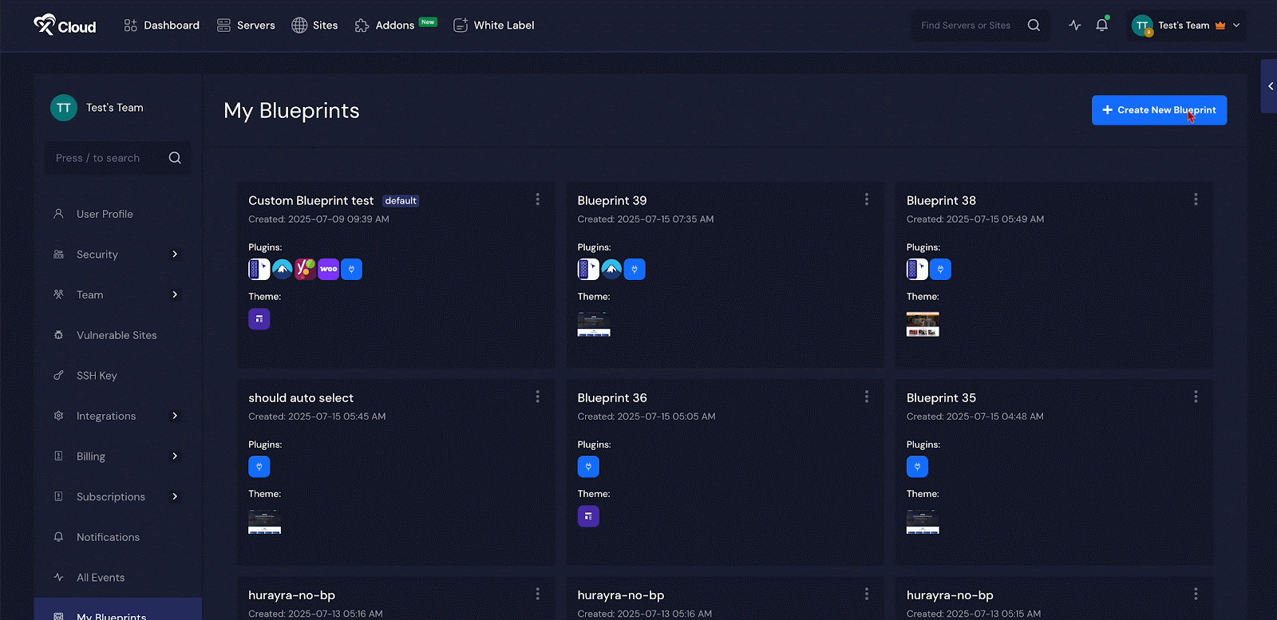
Task: Click the 'Created: 2025-07-15 05:05 AM' text
Action: point(646,417)
